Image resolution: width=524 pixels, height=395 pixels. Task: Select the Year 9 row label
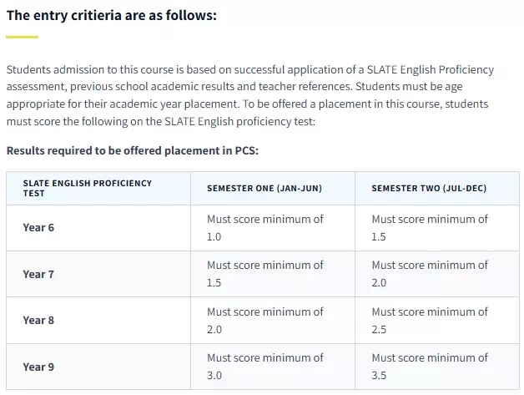coord(38,367)
